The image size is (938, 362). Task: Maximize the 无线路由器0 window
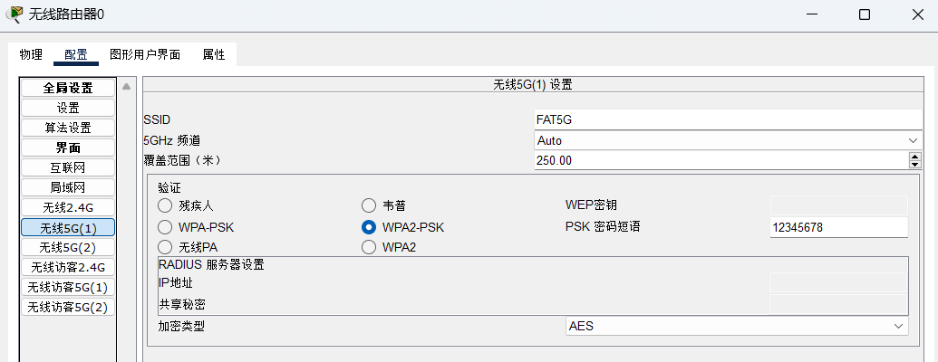pos(864,15)
